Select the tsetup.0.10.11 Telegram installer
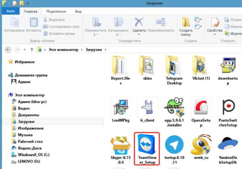The width and height of the screenshot is (242, 169). (x=174, y=149)
